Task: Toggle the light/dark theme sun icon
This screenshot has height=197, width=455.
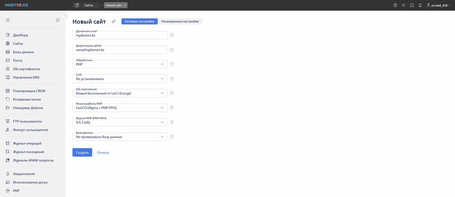Action: (x=403, y=5)
